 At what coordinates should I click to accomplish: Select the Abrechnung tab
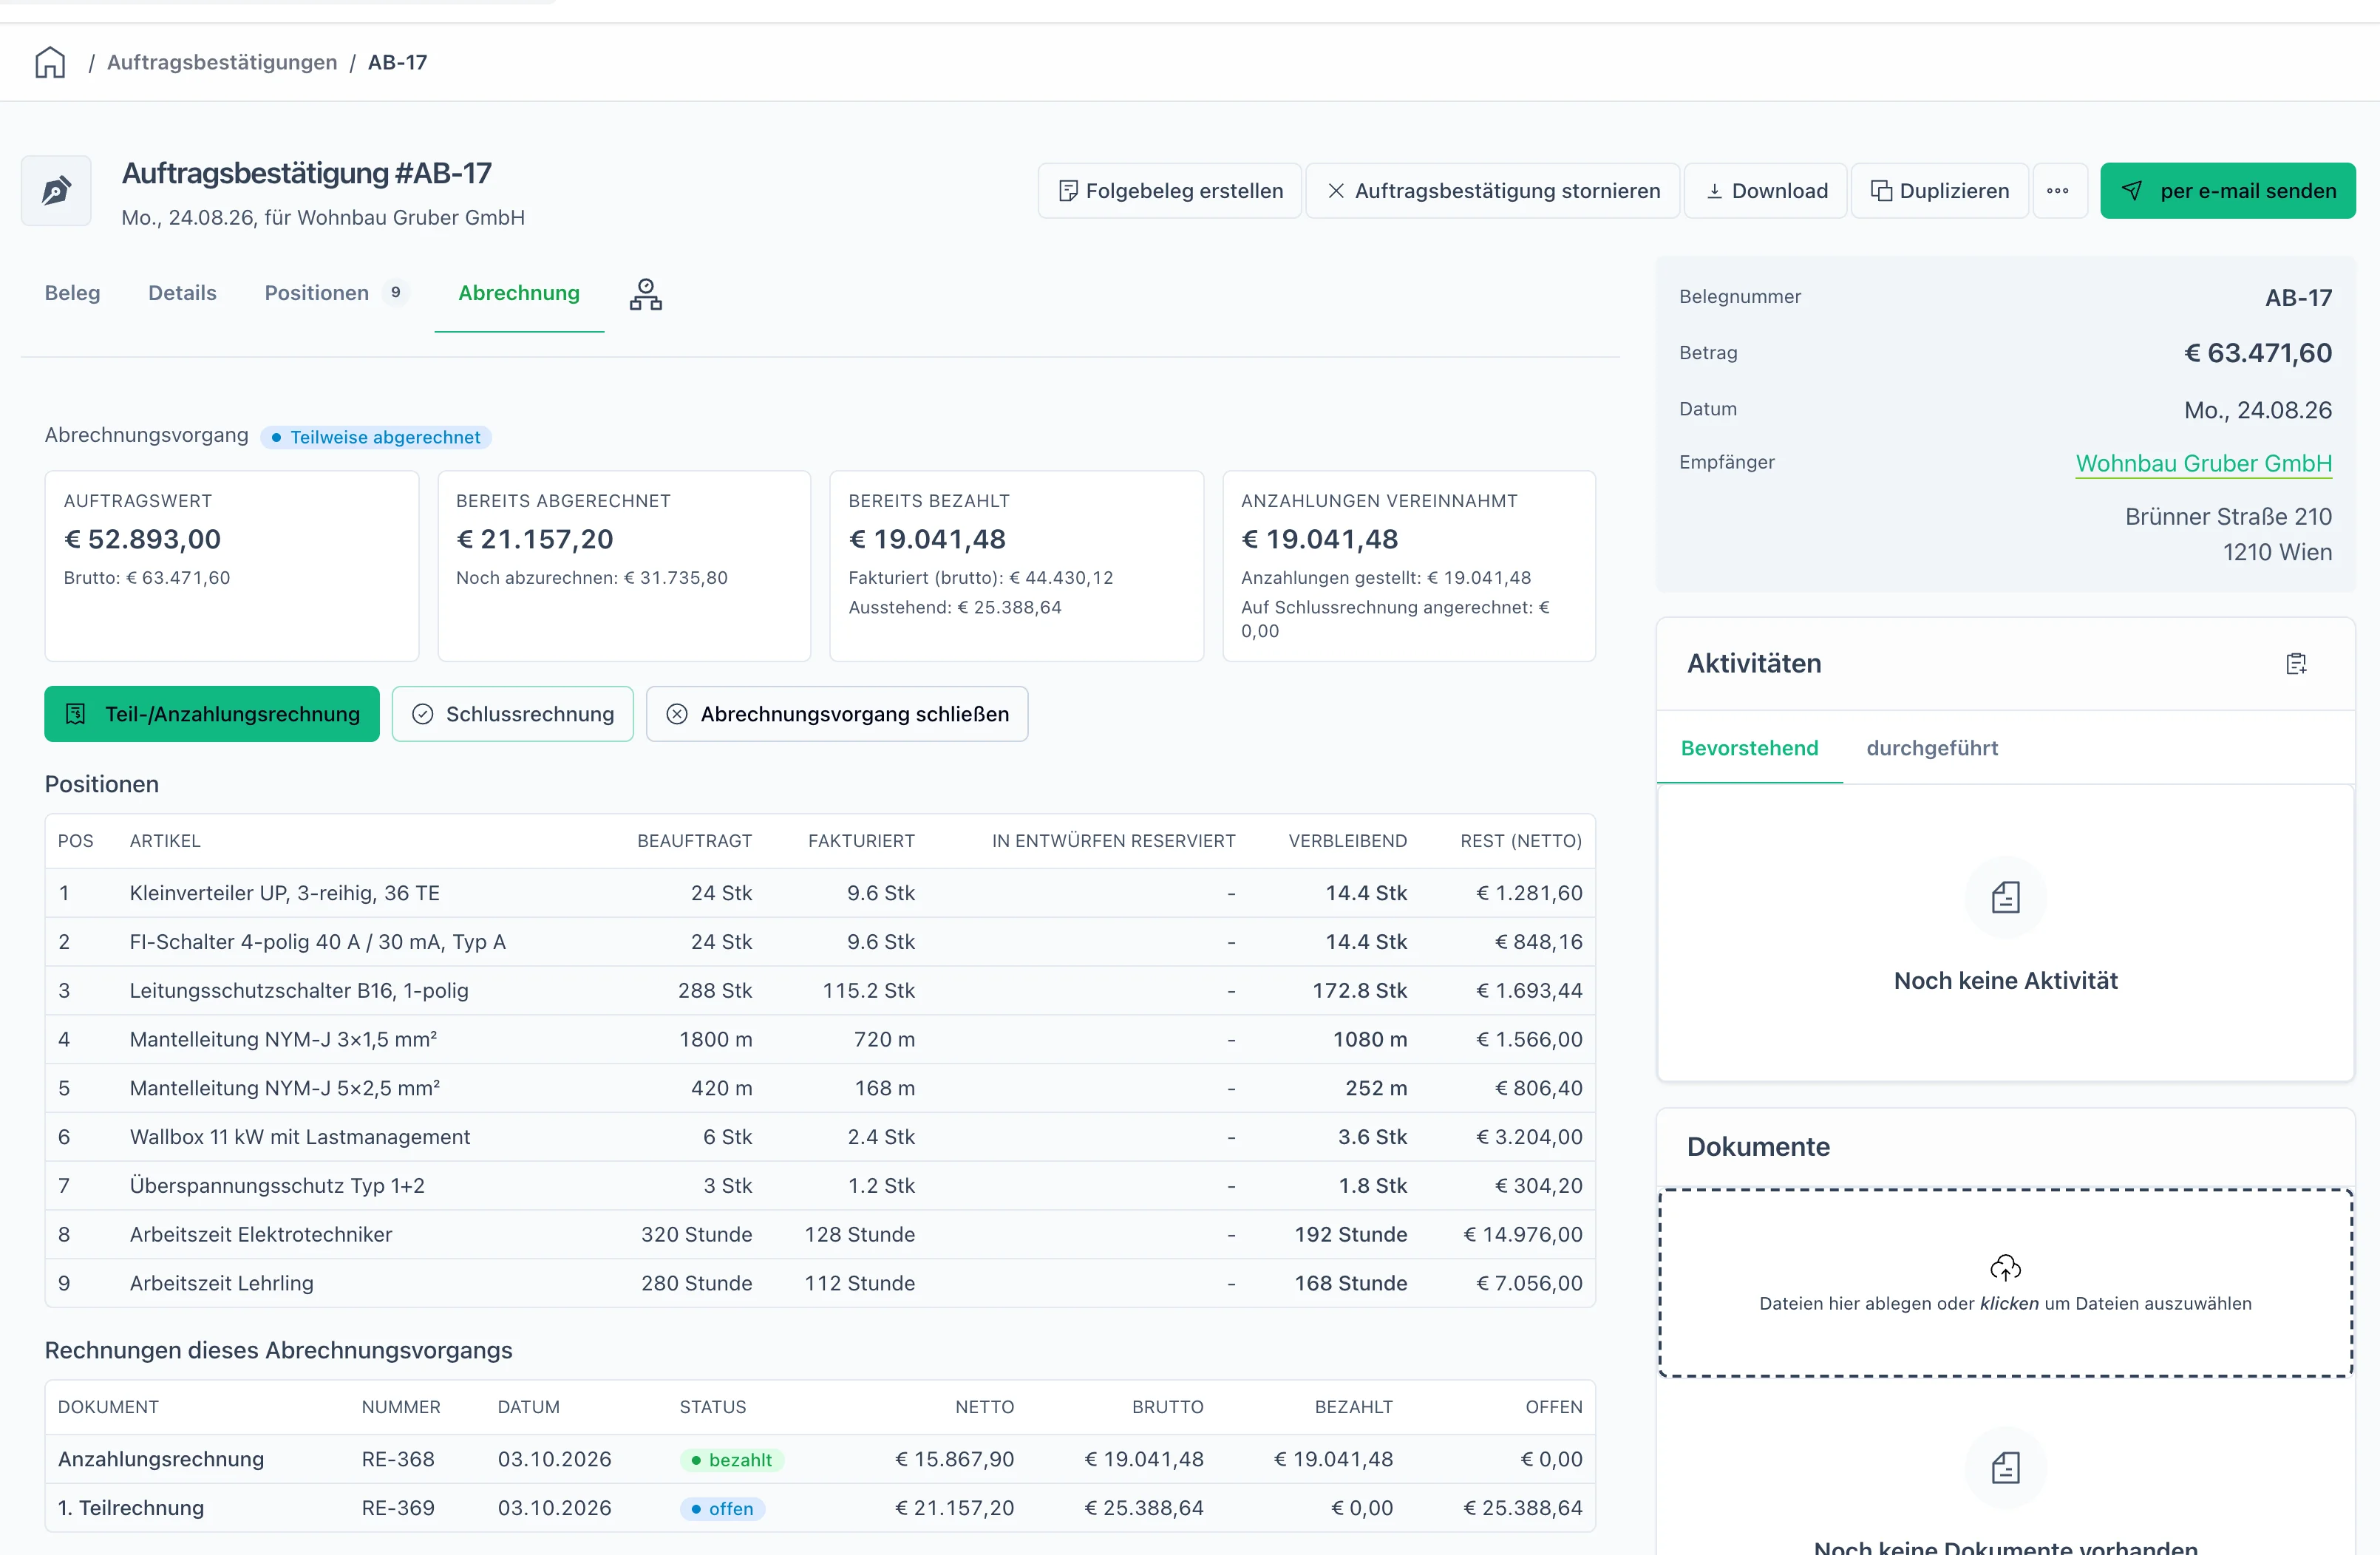pyautogui.click(x=519, y=293)
